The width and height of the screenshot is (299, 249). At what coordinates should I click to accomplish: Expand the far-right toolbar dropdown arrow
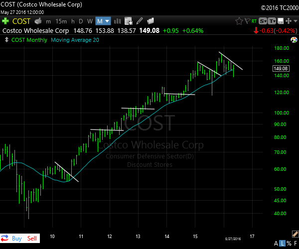coord(296,21)
